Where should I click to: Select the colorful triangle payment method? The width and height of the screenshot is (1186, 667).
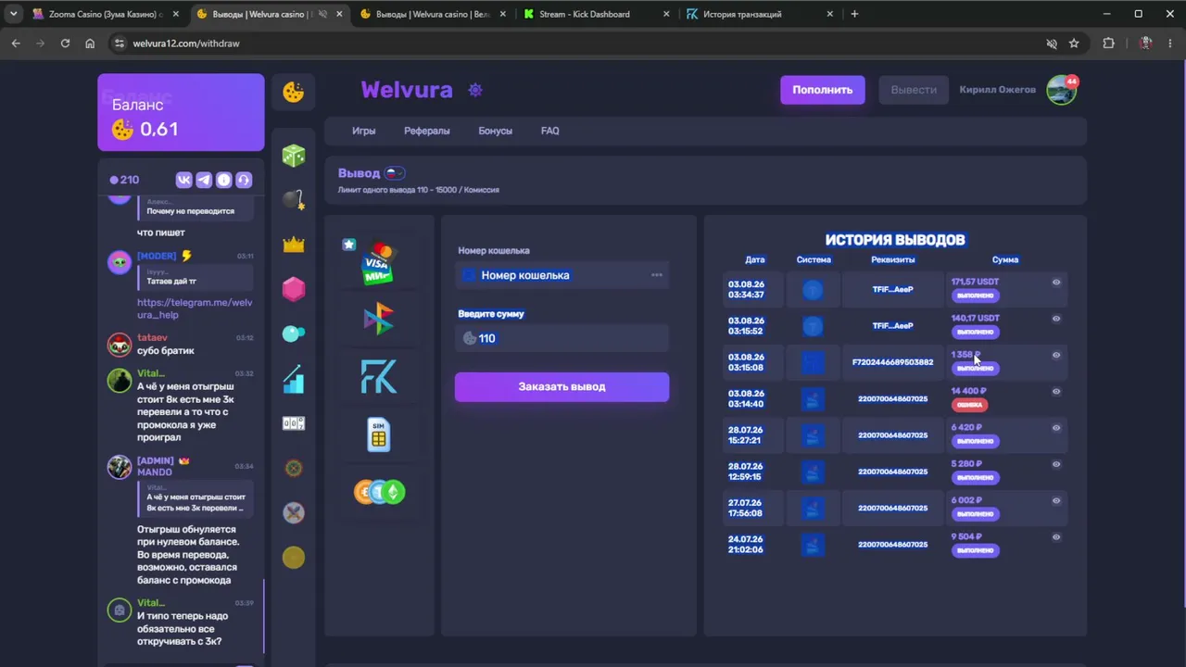(x=378, y=320)
